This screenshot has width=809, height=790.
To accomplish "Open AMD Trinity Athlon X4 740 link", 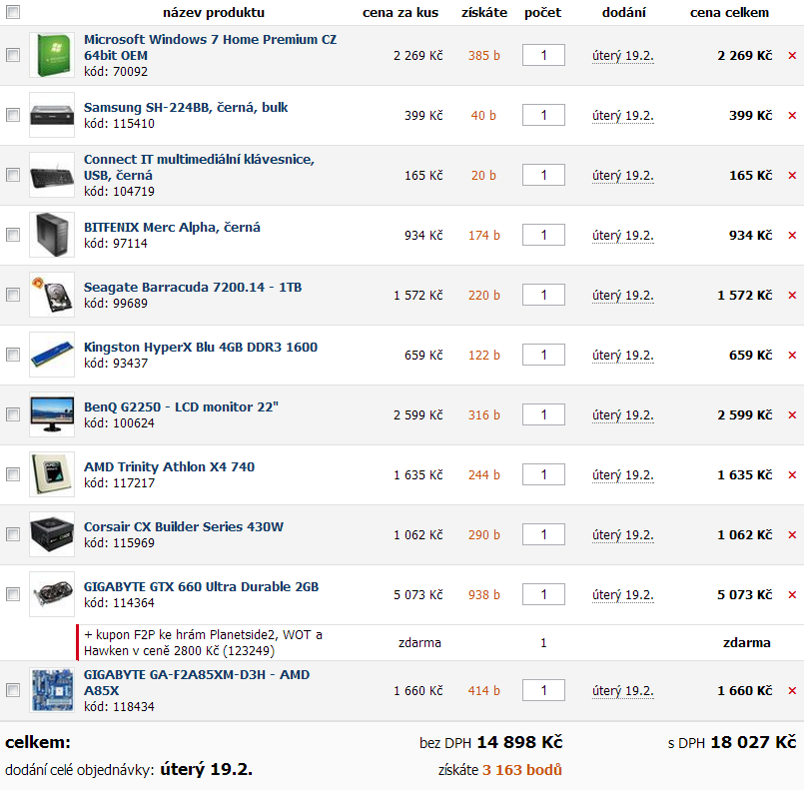I will coord(169,466).
